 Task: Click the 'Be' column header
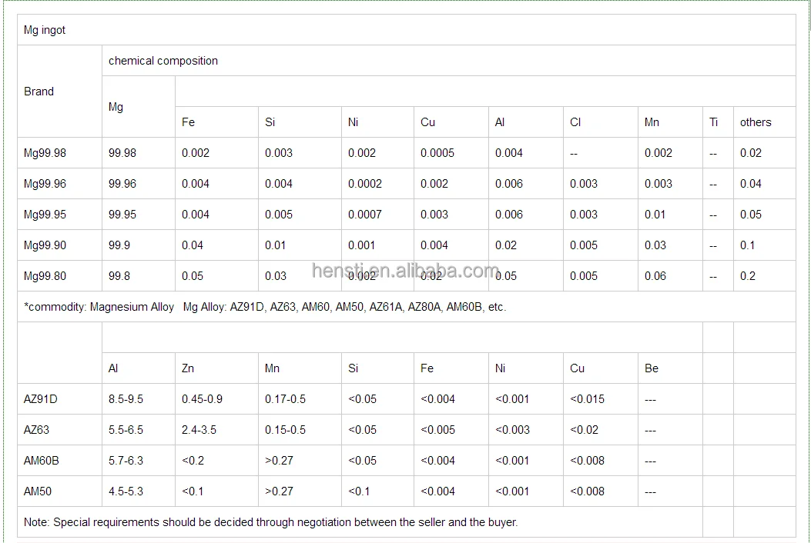(x=651, y=368)
